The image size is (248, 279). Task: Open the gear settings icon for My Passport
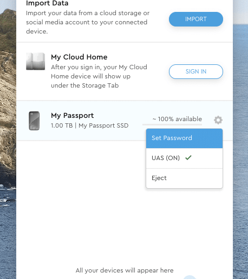point(218,120)
